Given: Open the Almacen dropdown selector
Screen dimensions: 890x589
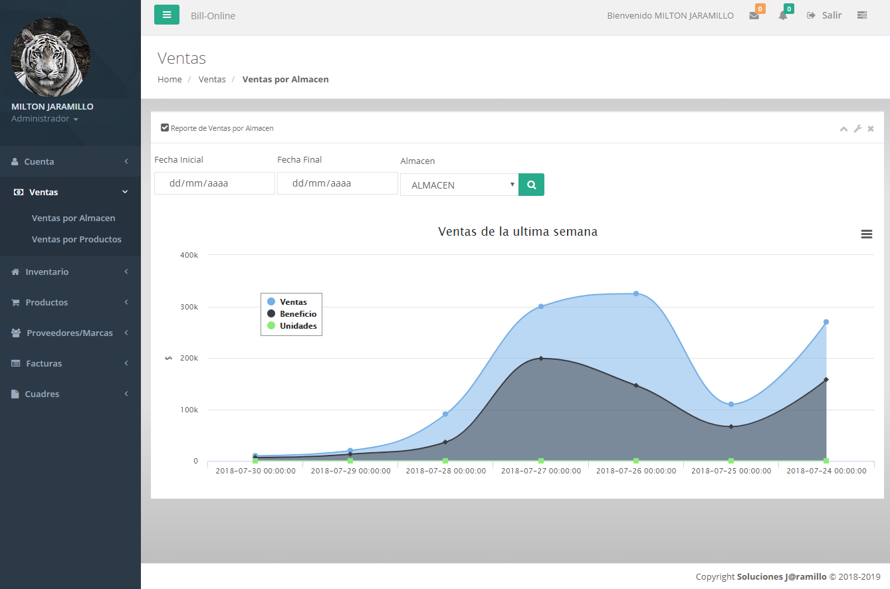Looking at the screenshot, I should pos(459,185).
